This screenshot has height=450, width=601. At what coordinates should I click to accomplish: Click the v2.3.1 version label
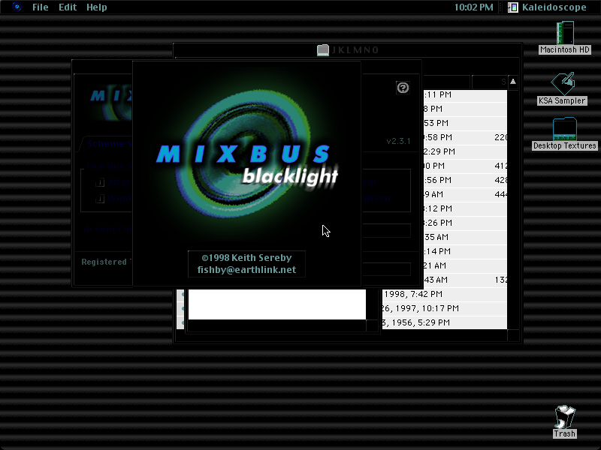coord(398,141)
